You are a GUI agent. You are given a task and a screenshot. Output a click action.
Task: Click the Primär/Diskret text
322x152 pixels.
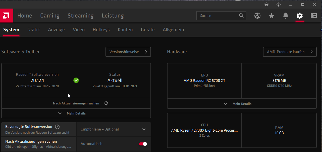click(204, 86)
